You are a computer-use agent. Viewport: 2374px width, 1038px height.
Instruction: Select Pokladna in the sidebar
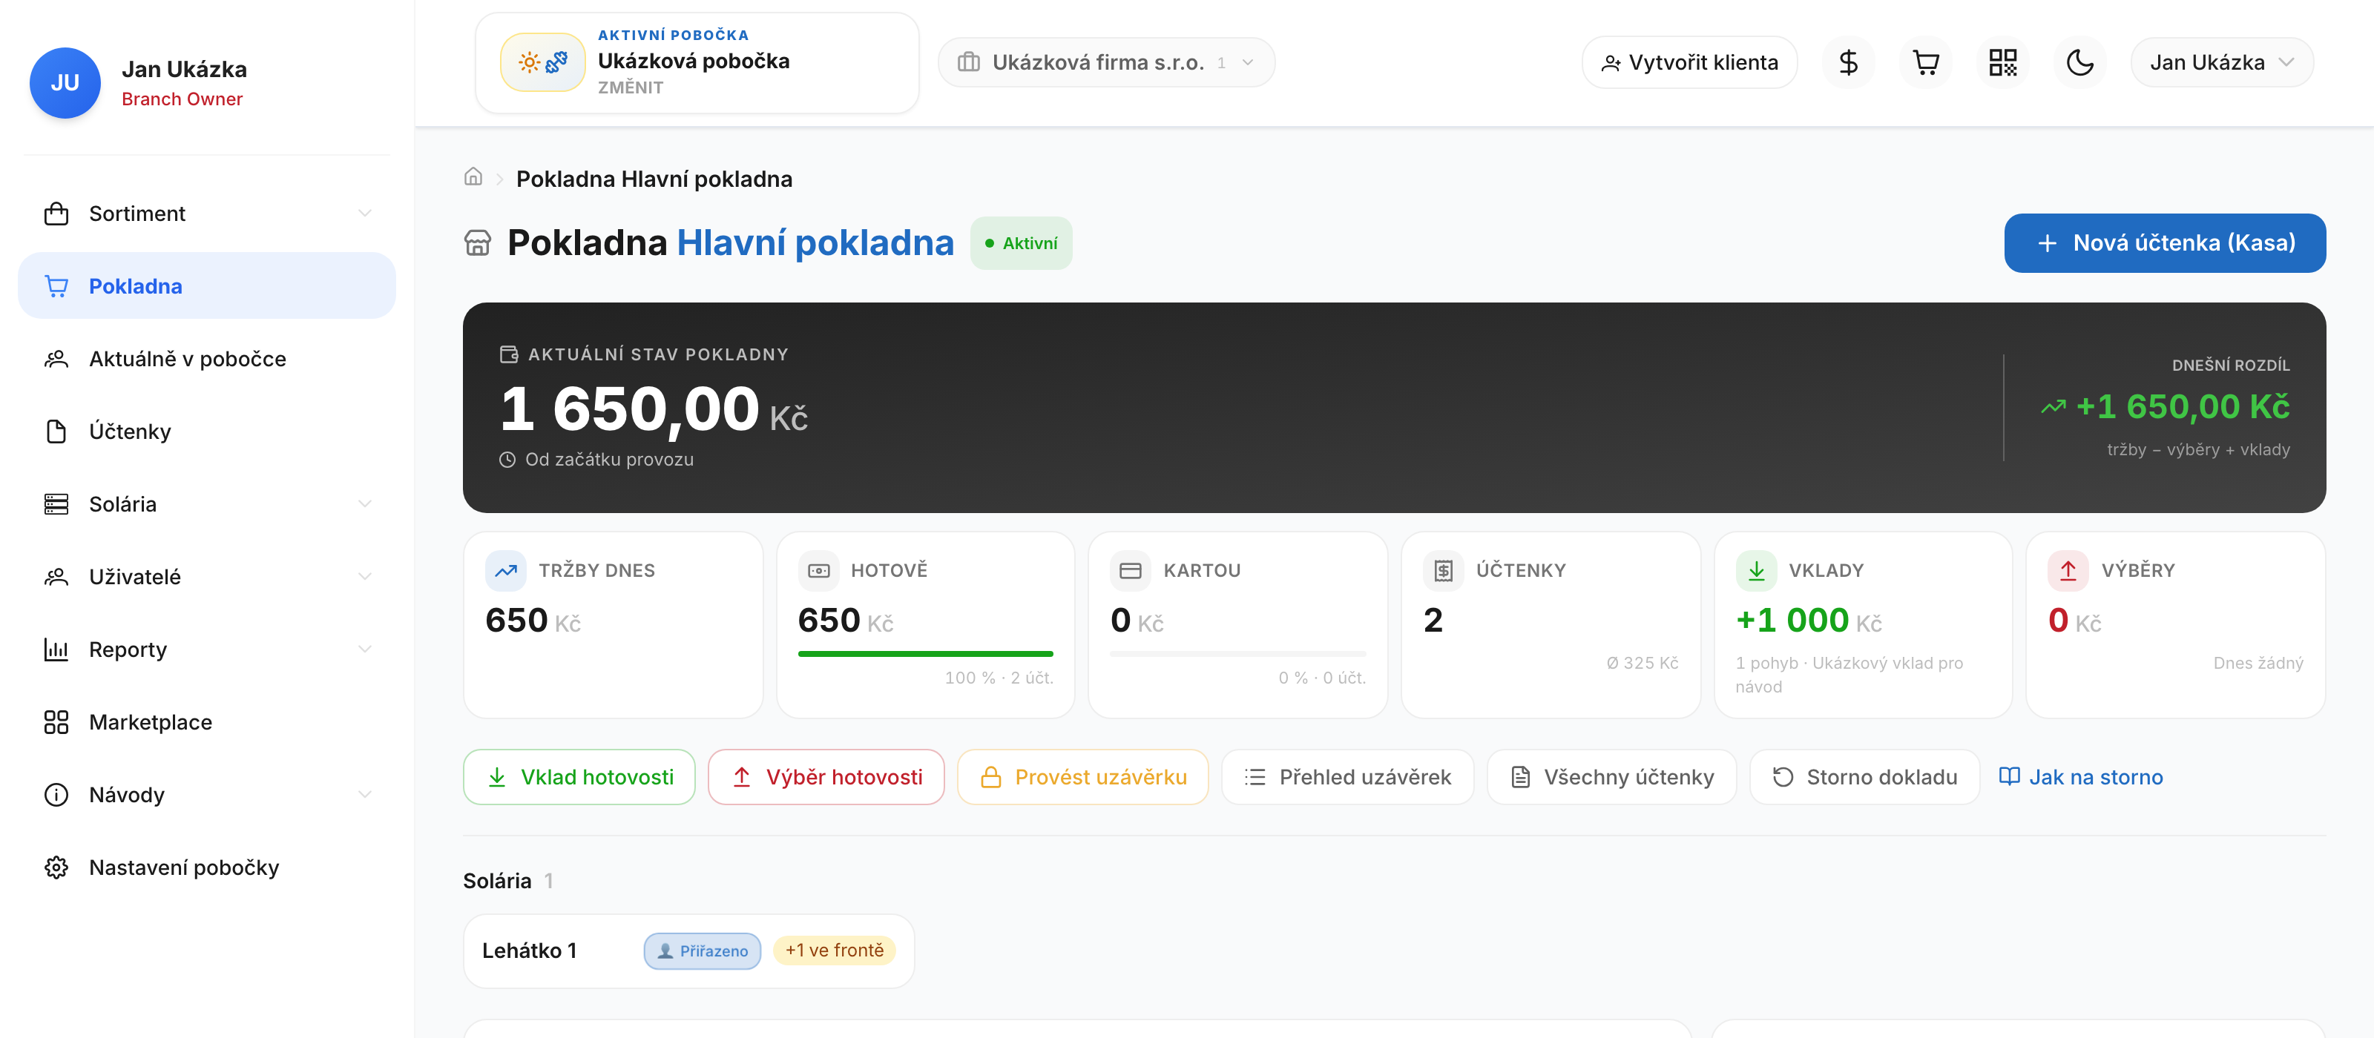(x=206, y=286)
